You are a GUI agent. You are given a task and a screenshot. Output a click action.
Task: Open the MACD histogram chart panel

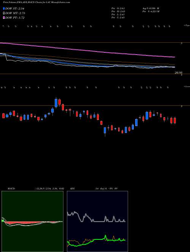click(32, 221)
